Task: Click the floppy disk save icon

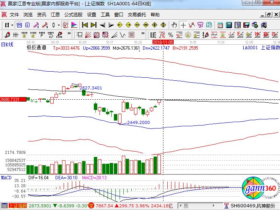Action: pyautogui.click(x=247, y=25)
